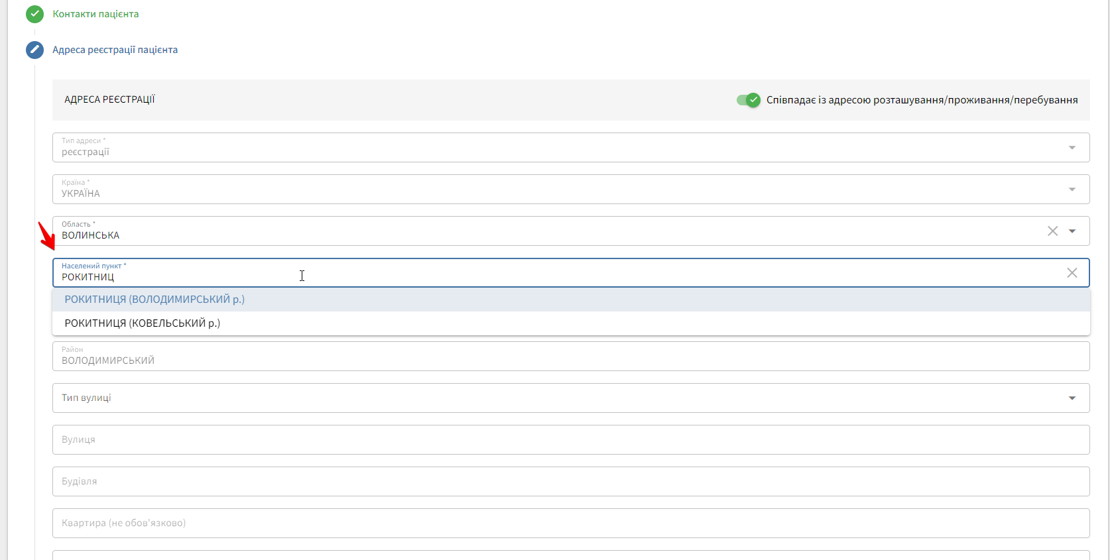This screenshot has width=1110, height=560.
Task: Expand the Країна dropdown arrow
Action: click(x=1072, y=190)
